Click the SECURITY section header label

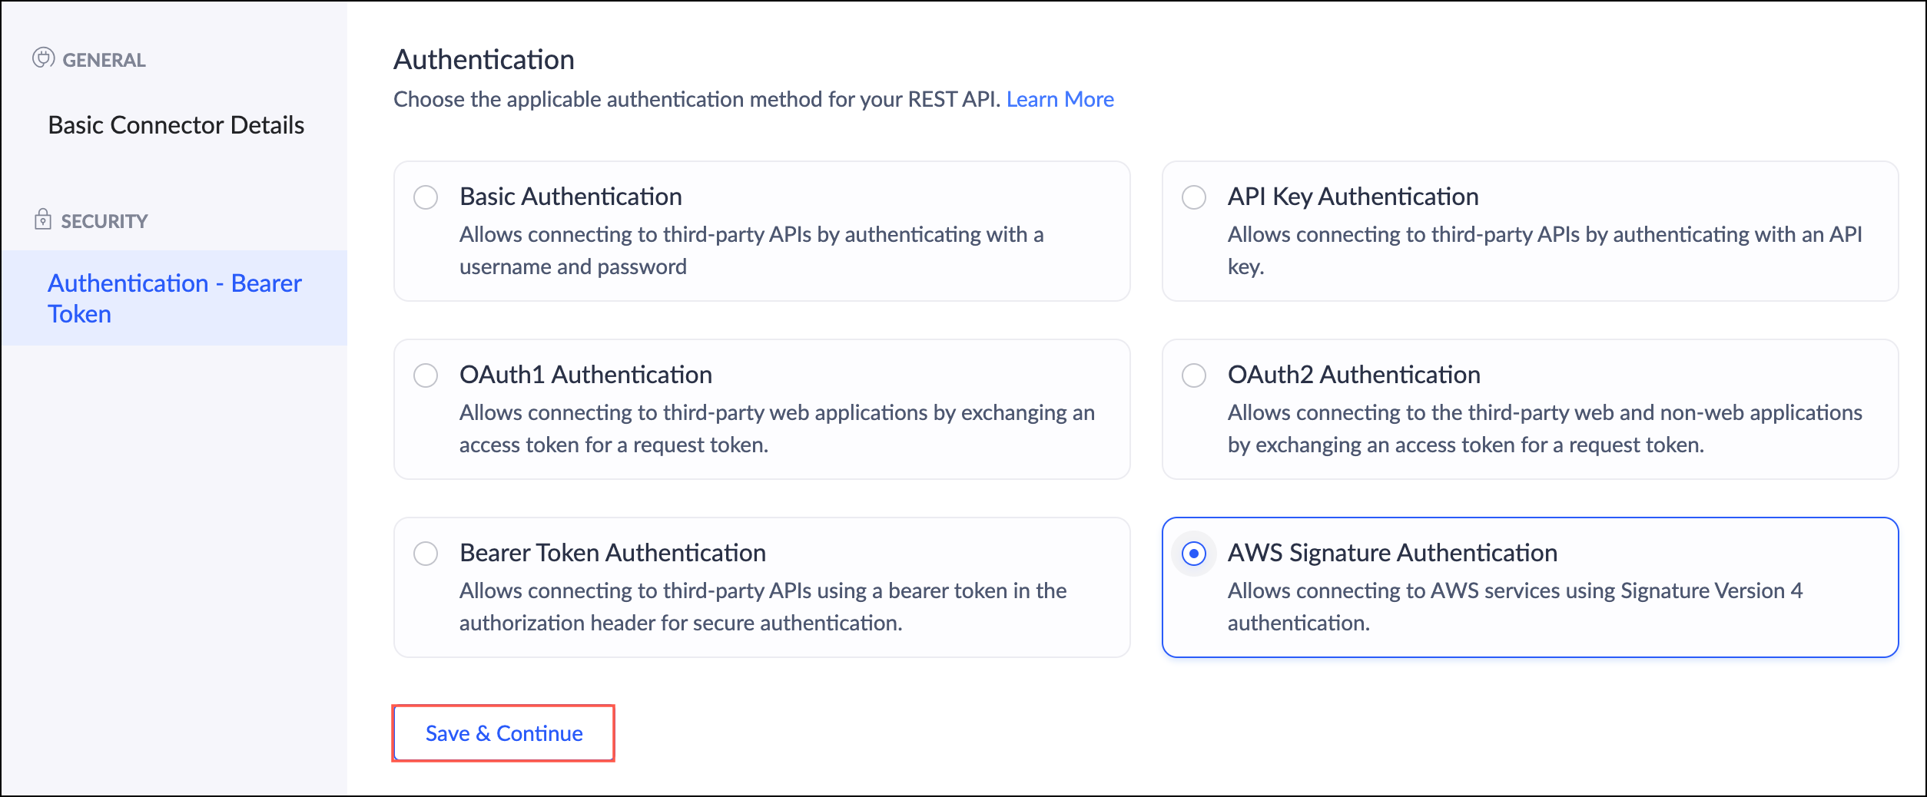tap(104, 221)
